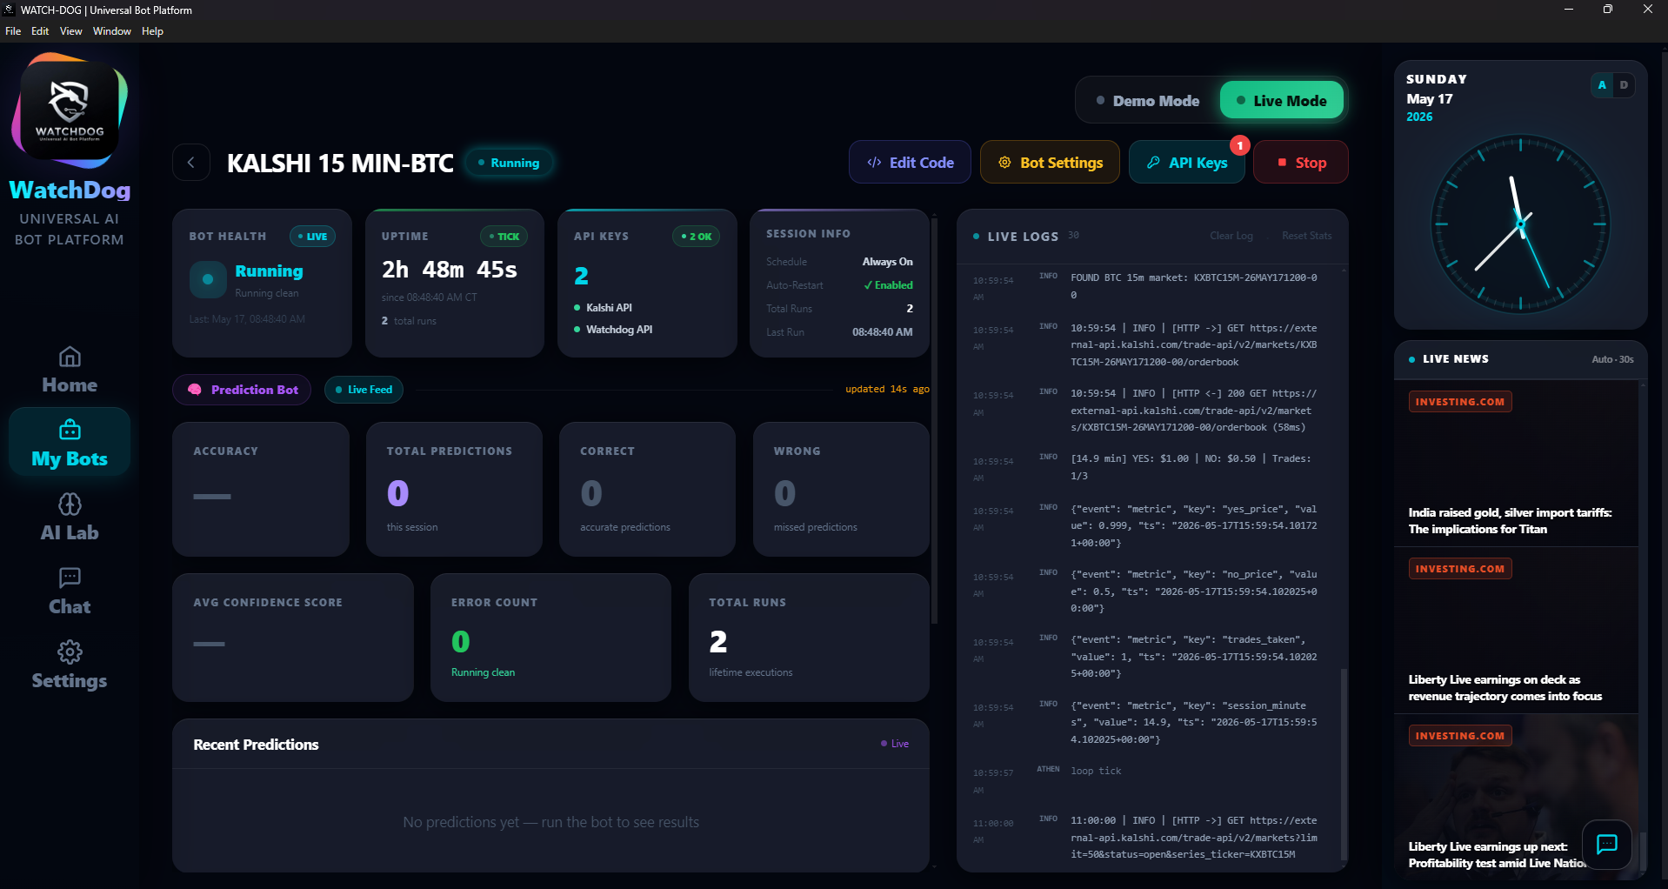The height and width of the screenshot is (889, 1668).
Task: Click the Schedule Always On value
Action: 887,262
